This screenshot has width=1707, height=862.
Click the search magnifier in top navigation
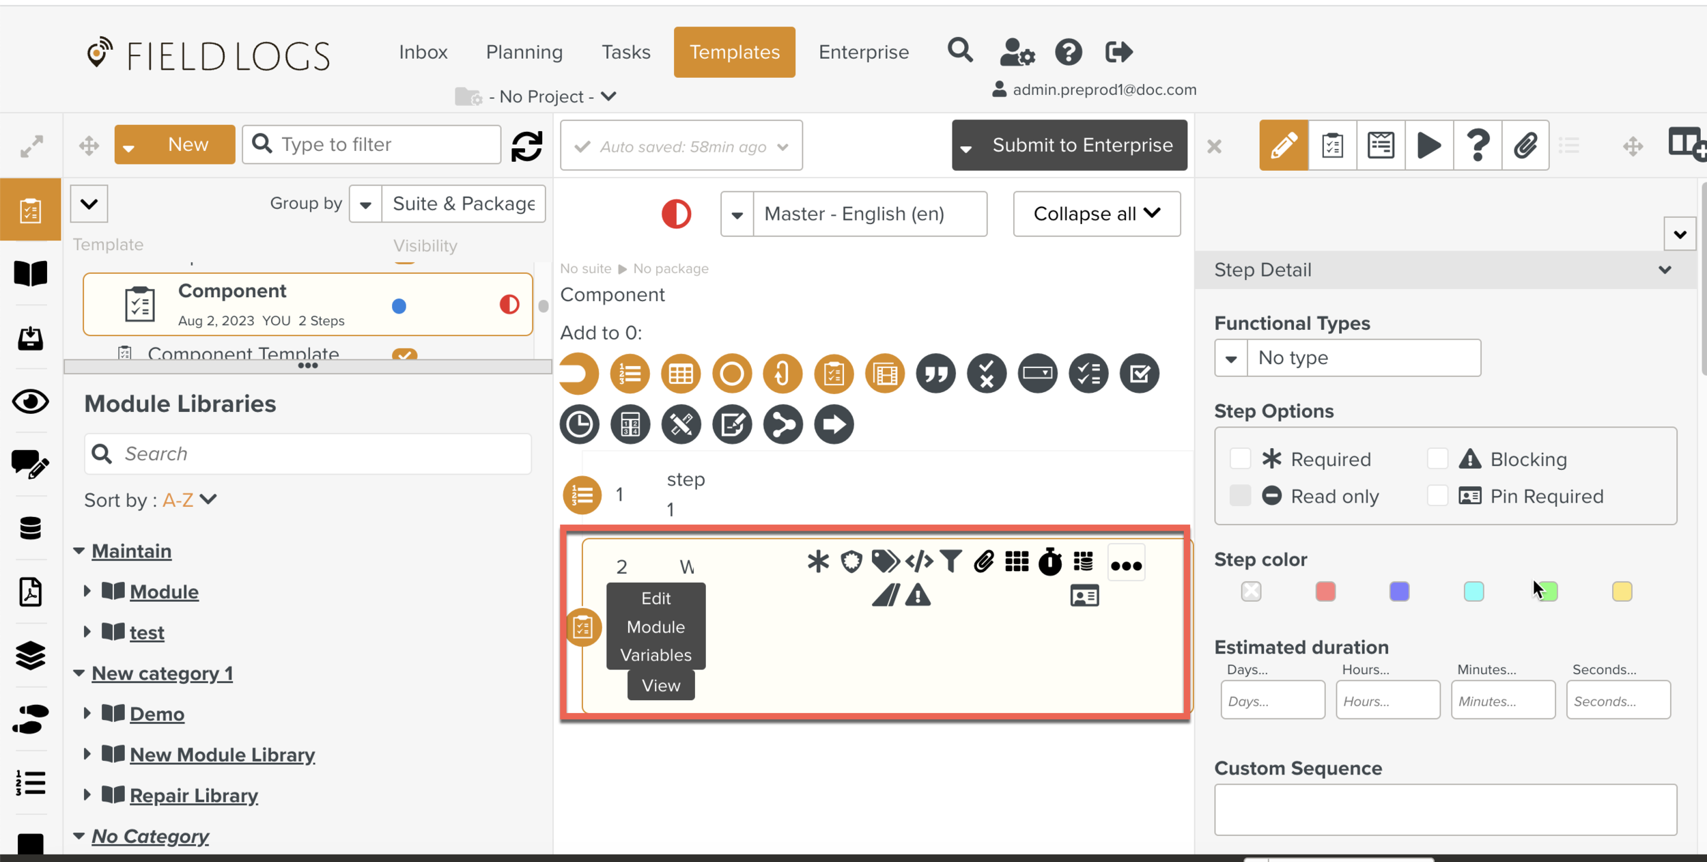coord(959,51)
